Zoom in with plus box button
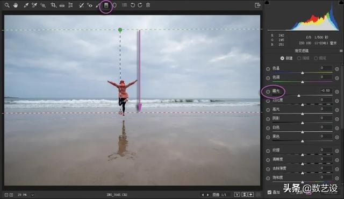The height and width of the screenshot is (199, 344). point(11,195)
